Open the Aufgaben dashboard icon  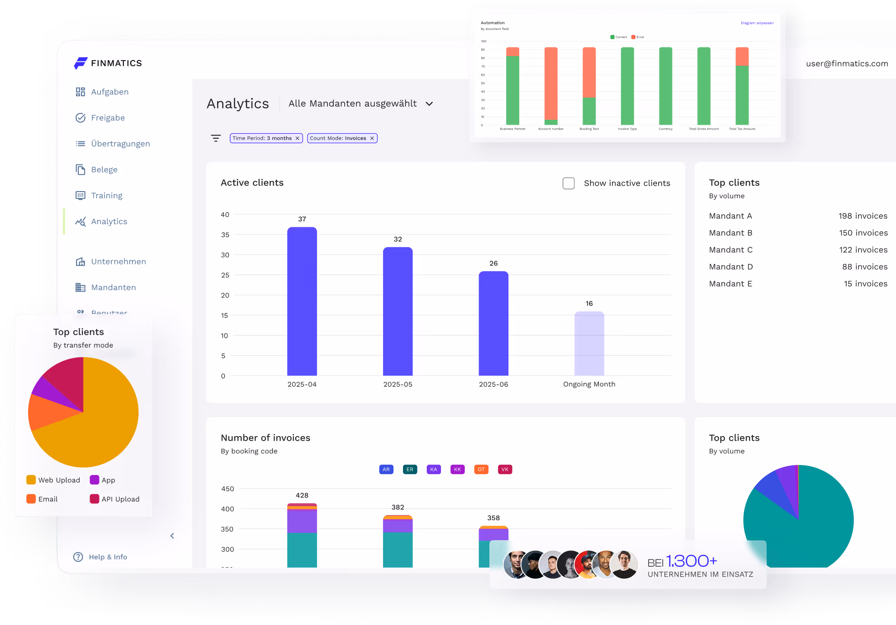(81, 92)
